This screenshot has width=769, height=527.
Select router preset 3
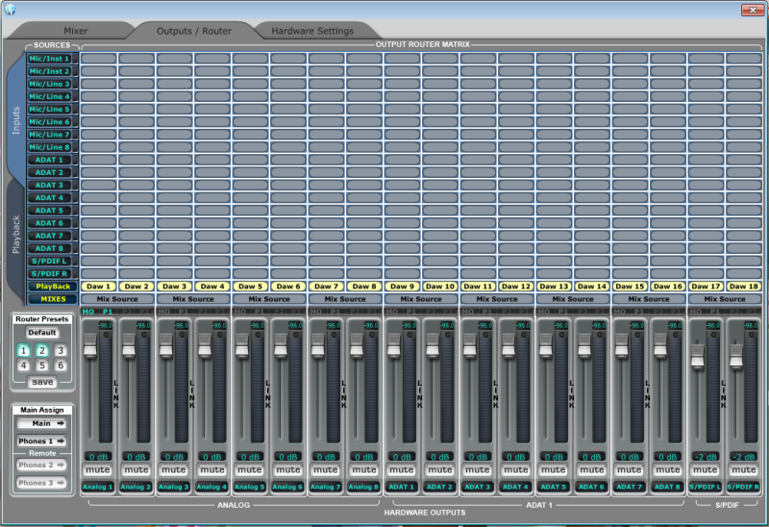pyautogui.click(x=60, y=351)
